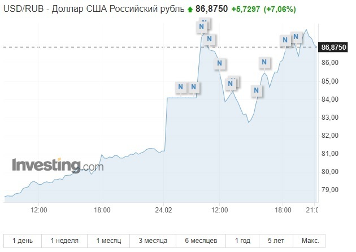
Task: Select the 3 месяца time range
Action: click(x=153, y=241)
